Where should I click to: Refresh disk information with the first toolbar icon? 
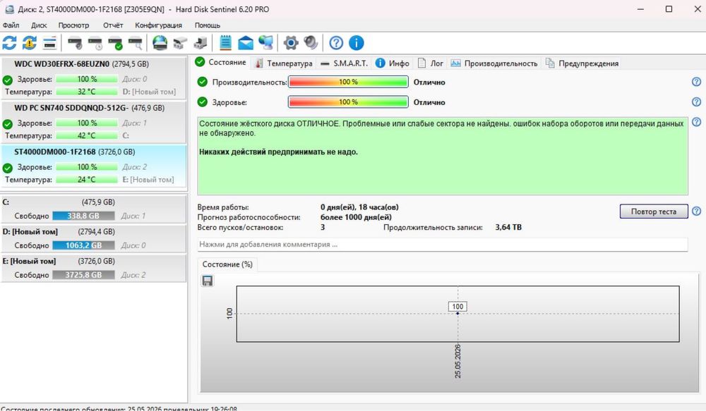pos(9,43)
